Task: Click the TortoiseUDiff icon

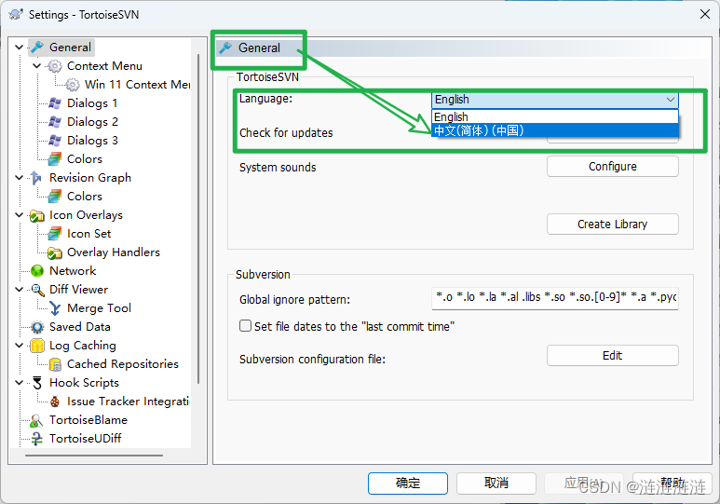Action: pos(36,439)
